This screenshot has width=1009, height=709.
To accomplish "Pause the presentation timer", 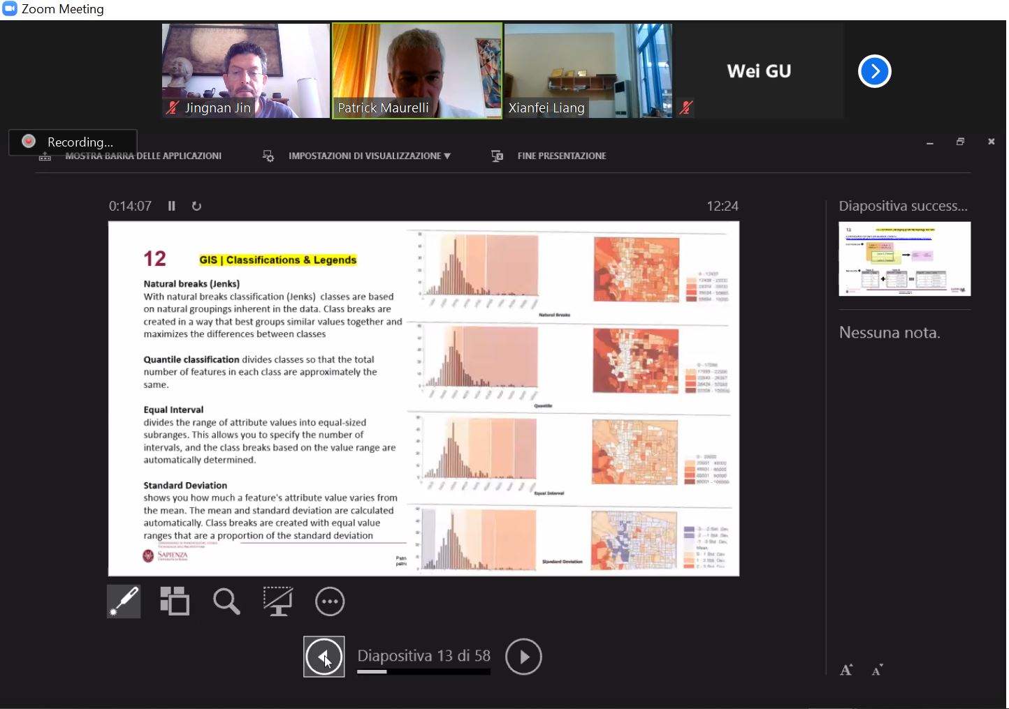I will (x=172, y=207).
